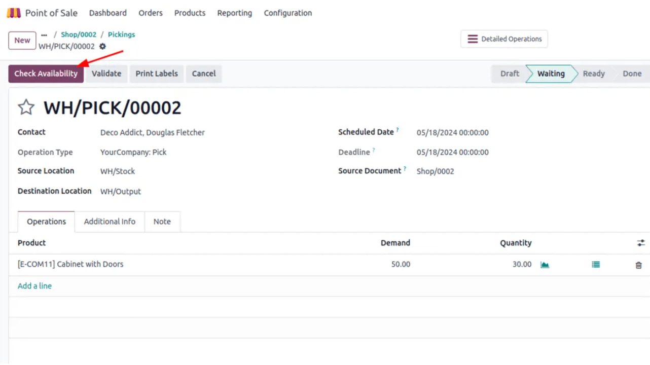Show the Source Document help tooltip question mark

click(x=405, y=169)
